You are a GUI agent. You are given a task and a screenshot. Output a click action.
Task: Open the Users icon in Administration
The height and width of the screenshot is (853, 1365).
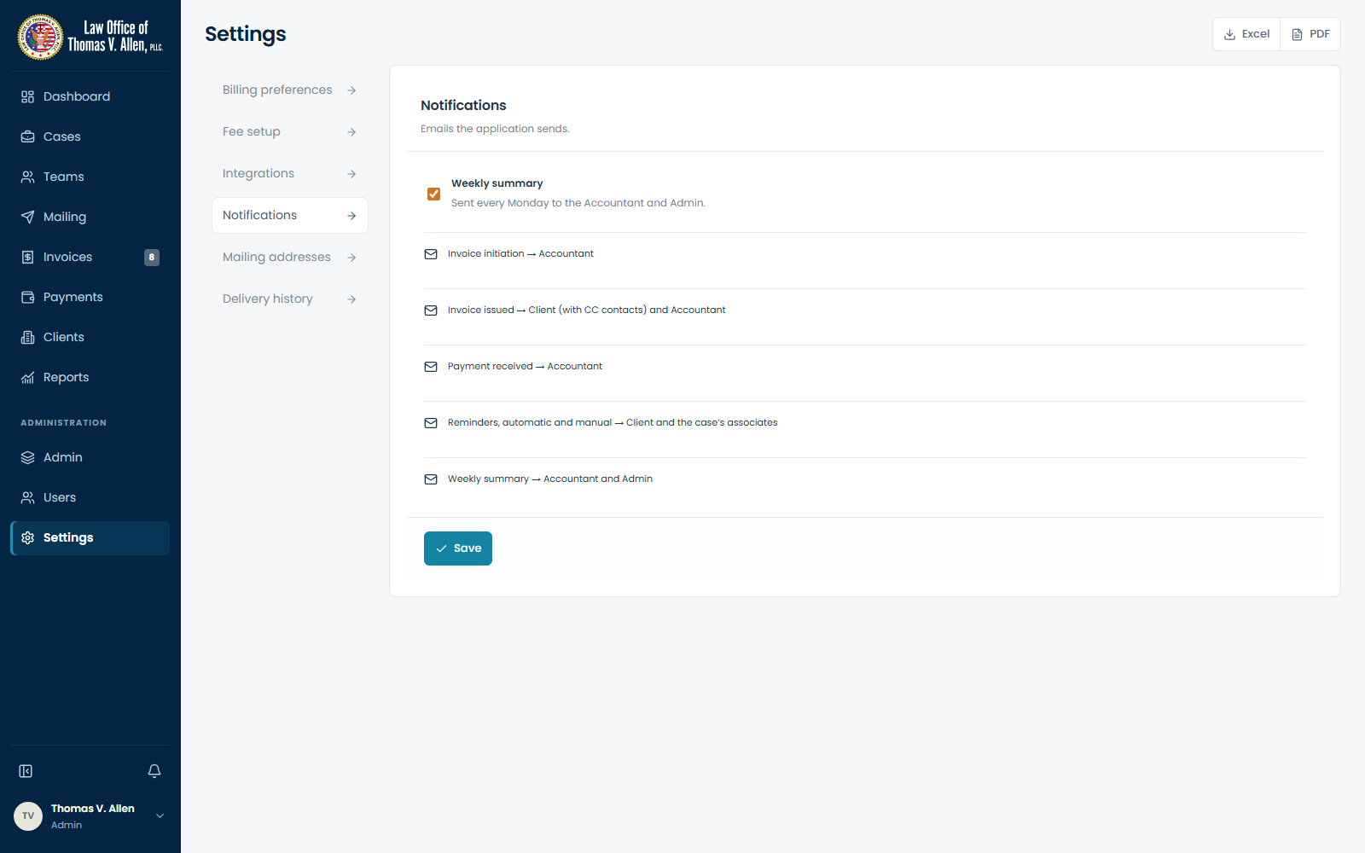27,497
